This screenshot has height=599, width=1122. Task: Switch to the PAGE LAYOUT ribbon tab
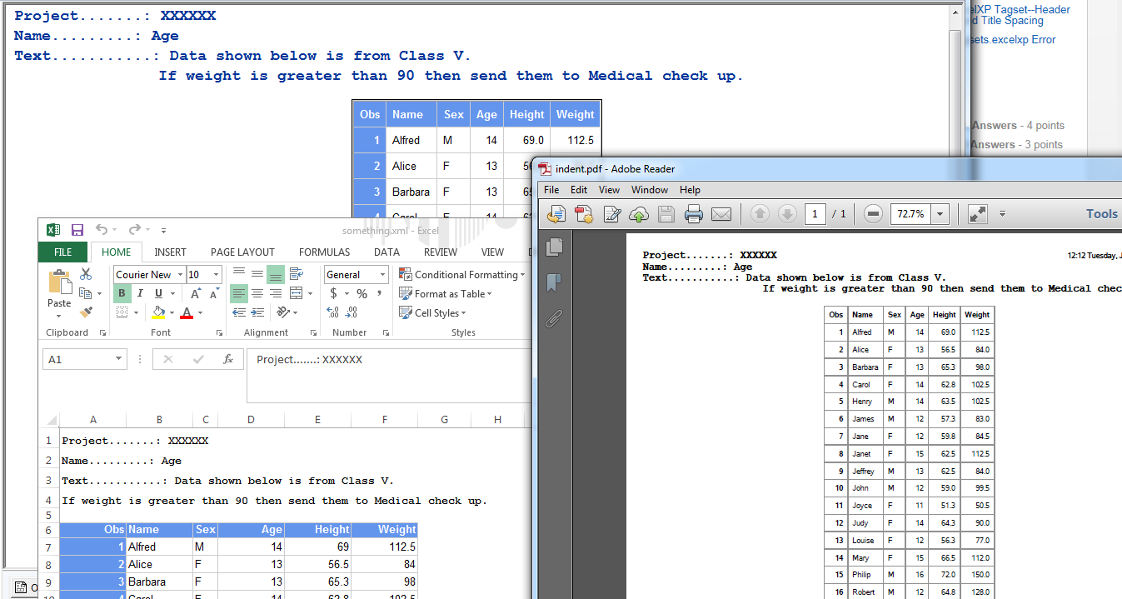[x=242, y=252]
